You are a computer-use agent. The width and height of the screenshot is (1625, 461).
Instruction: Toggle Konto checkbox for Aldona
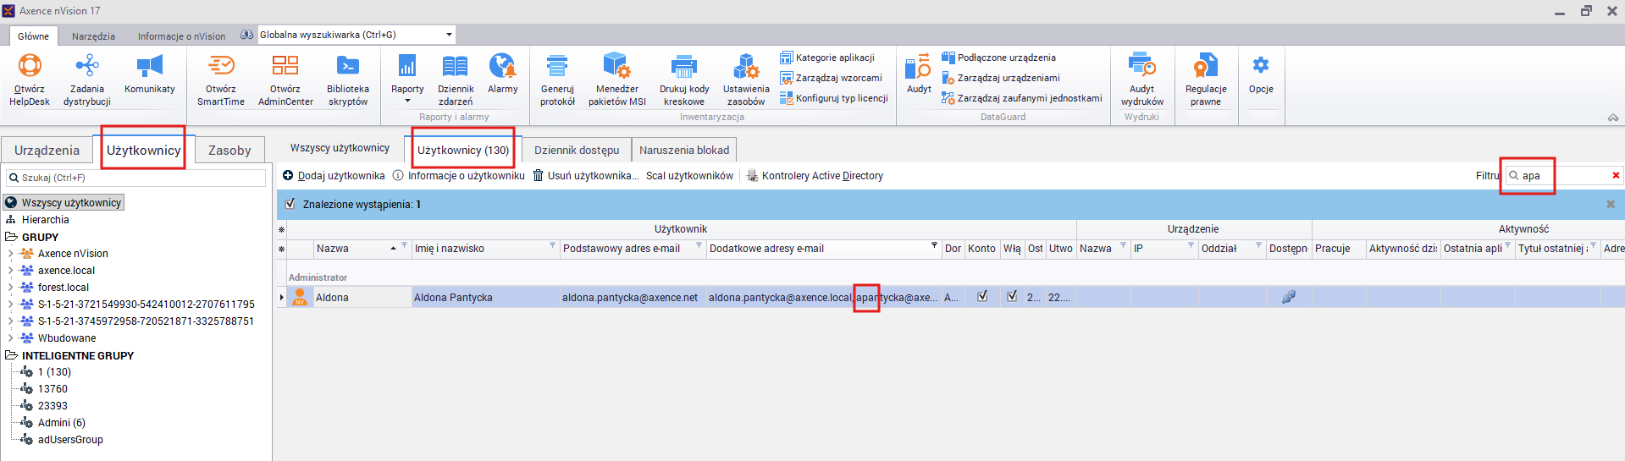pyautogui.click(x=982, y=296)
